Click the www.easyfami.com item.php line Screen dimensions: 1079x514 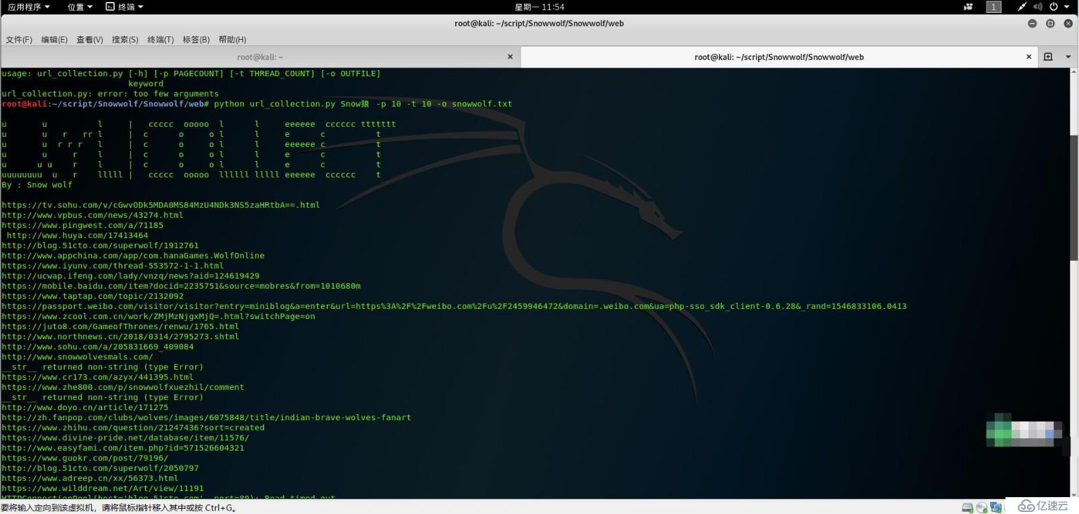click(x=123, y=448)
